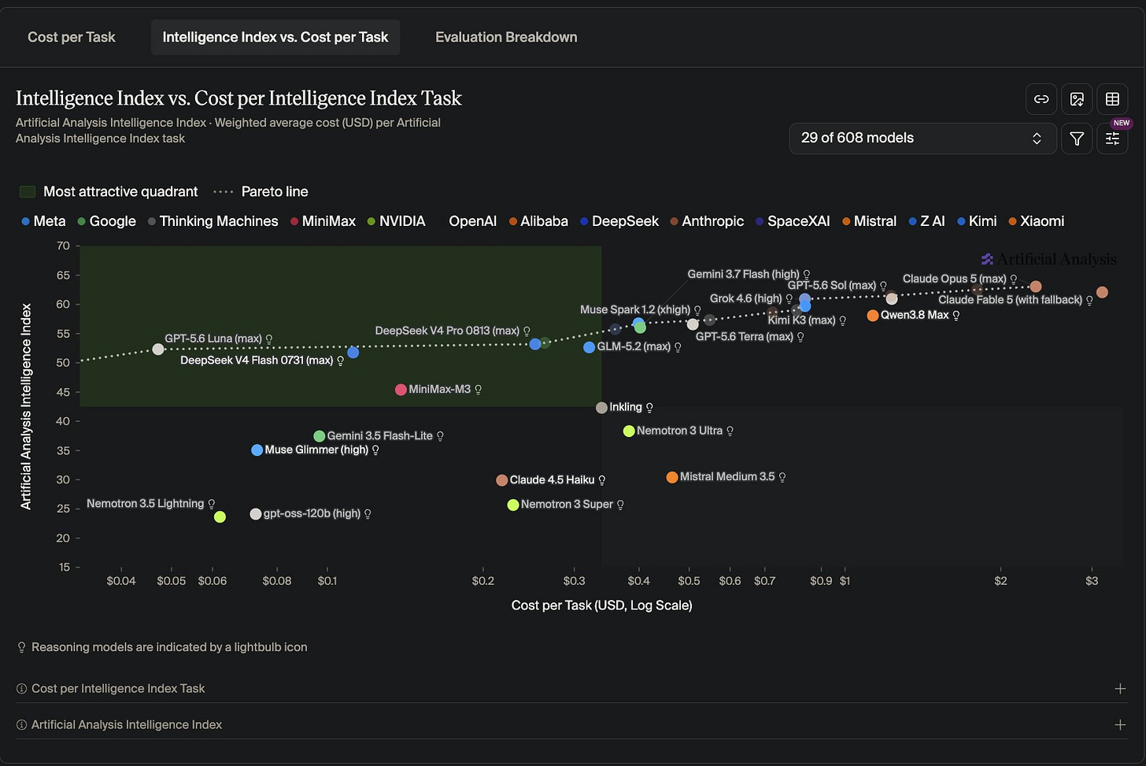Image resolution: width=1146 pixels, height=766 pixels.
Task: Toggle the Meta series in the legend
Action: [43, 221]
